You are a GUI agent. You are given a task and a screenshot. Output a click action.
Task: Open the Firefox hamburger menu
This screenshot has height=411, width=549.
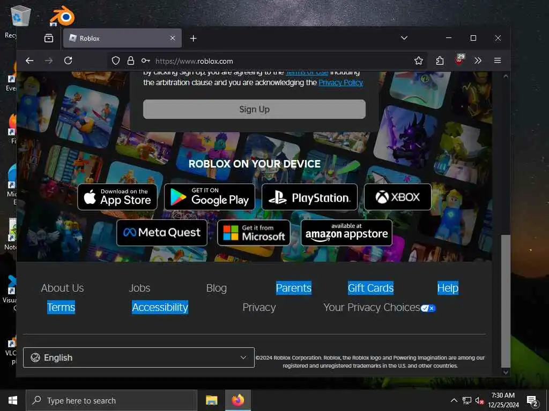[x=497, y=61]
